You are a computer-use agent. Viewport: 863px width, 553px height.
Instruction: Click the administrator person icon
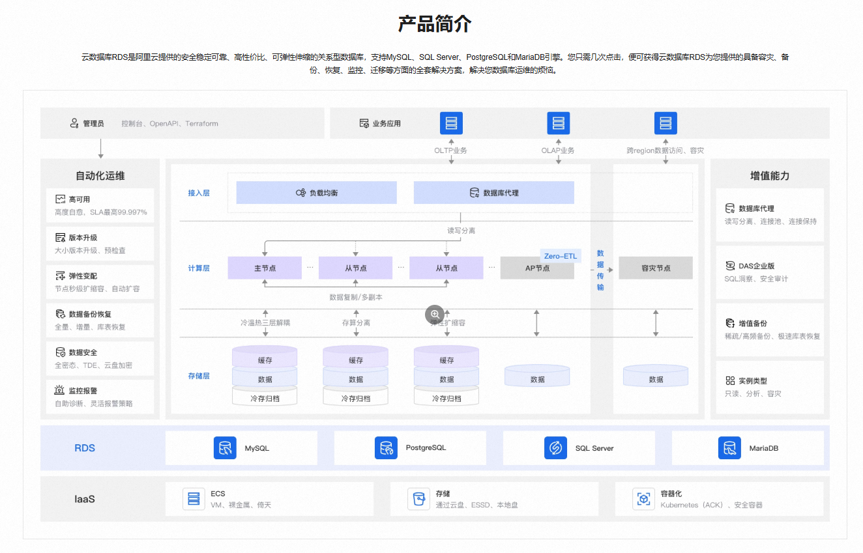(x=74, y=123)
